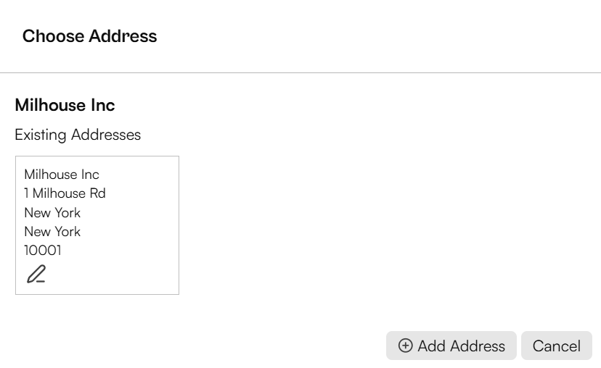Click the divider line beneath the dialog title
The image size is (601, 368).
[x=300, y=72]
